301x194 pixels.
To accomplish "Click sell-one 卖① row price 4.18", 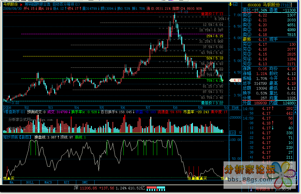I will pos(263,35).
